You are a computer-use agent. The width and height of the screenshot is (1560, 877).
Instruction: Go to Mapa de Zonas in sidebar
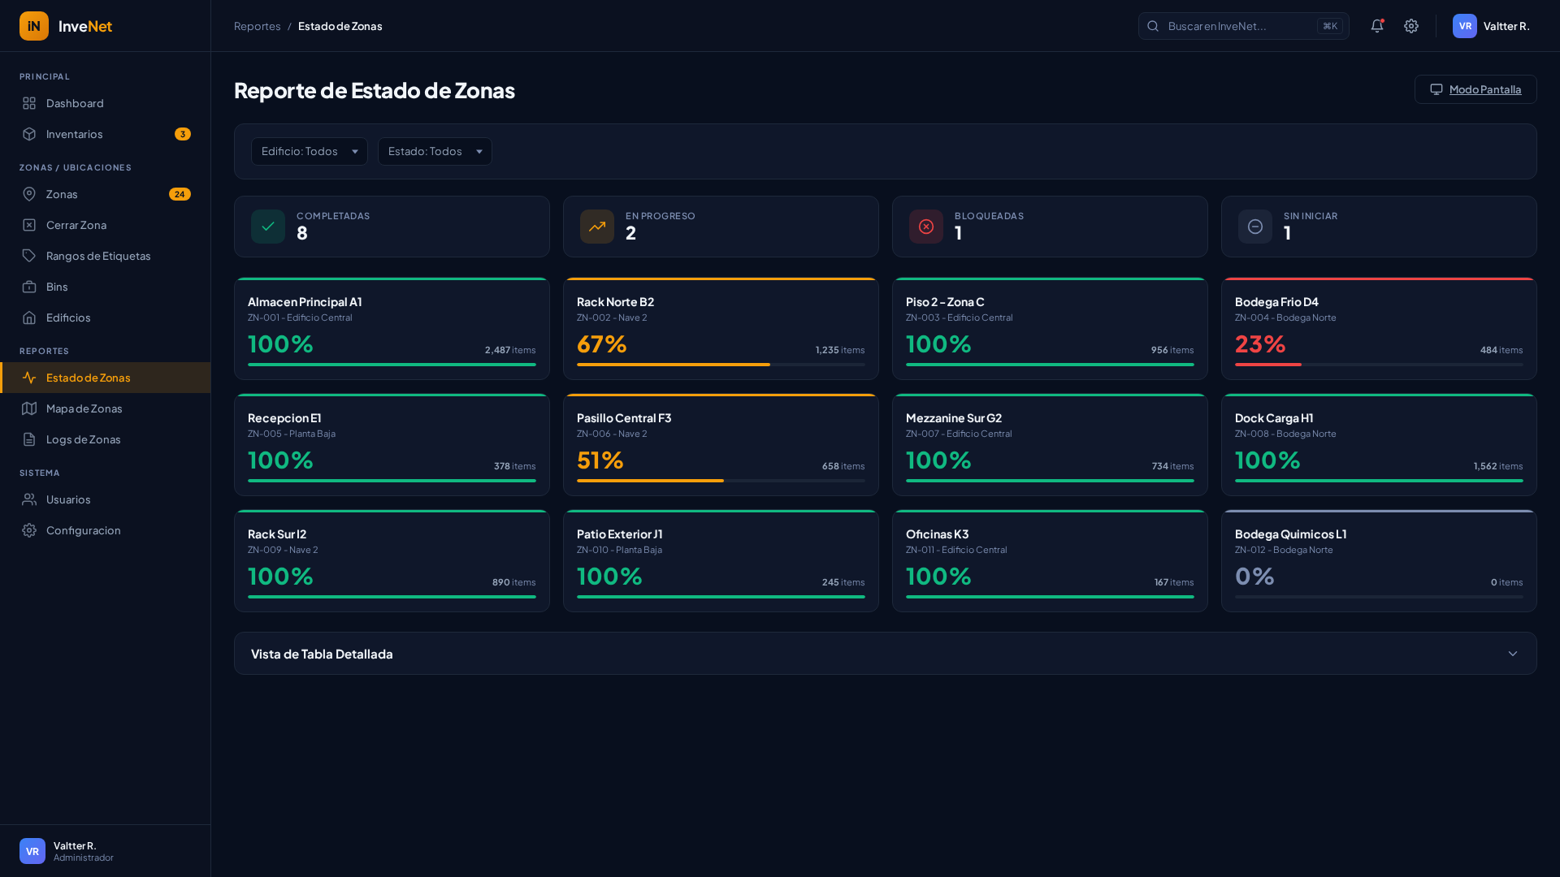point(84,408)
